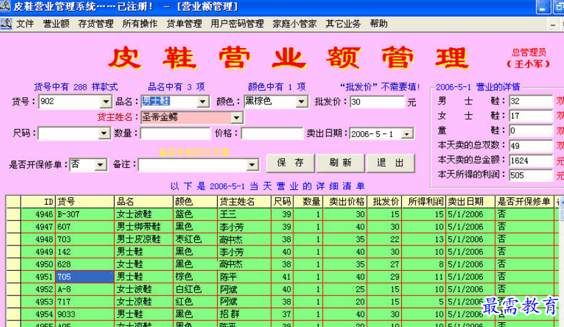The width and height of the screenshot is (564, 327).
Task: Expand the 是否开保修单 dropdown
Action: pos(100,165)
